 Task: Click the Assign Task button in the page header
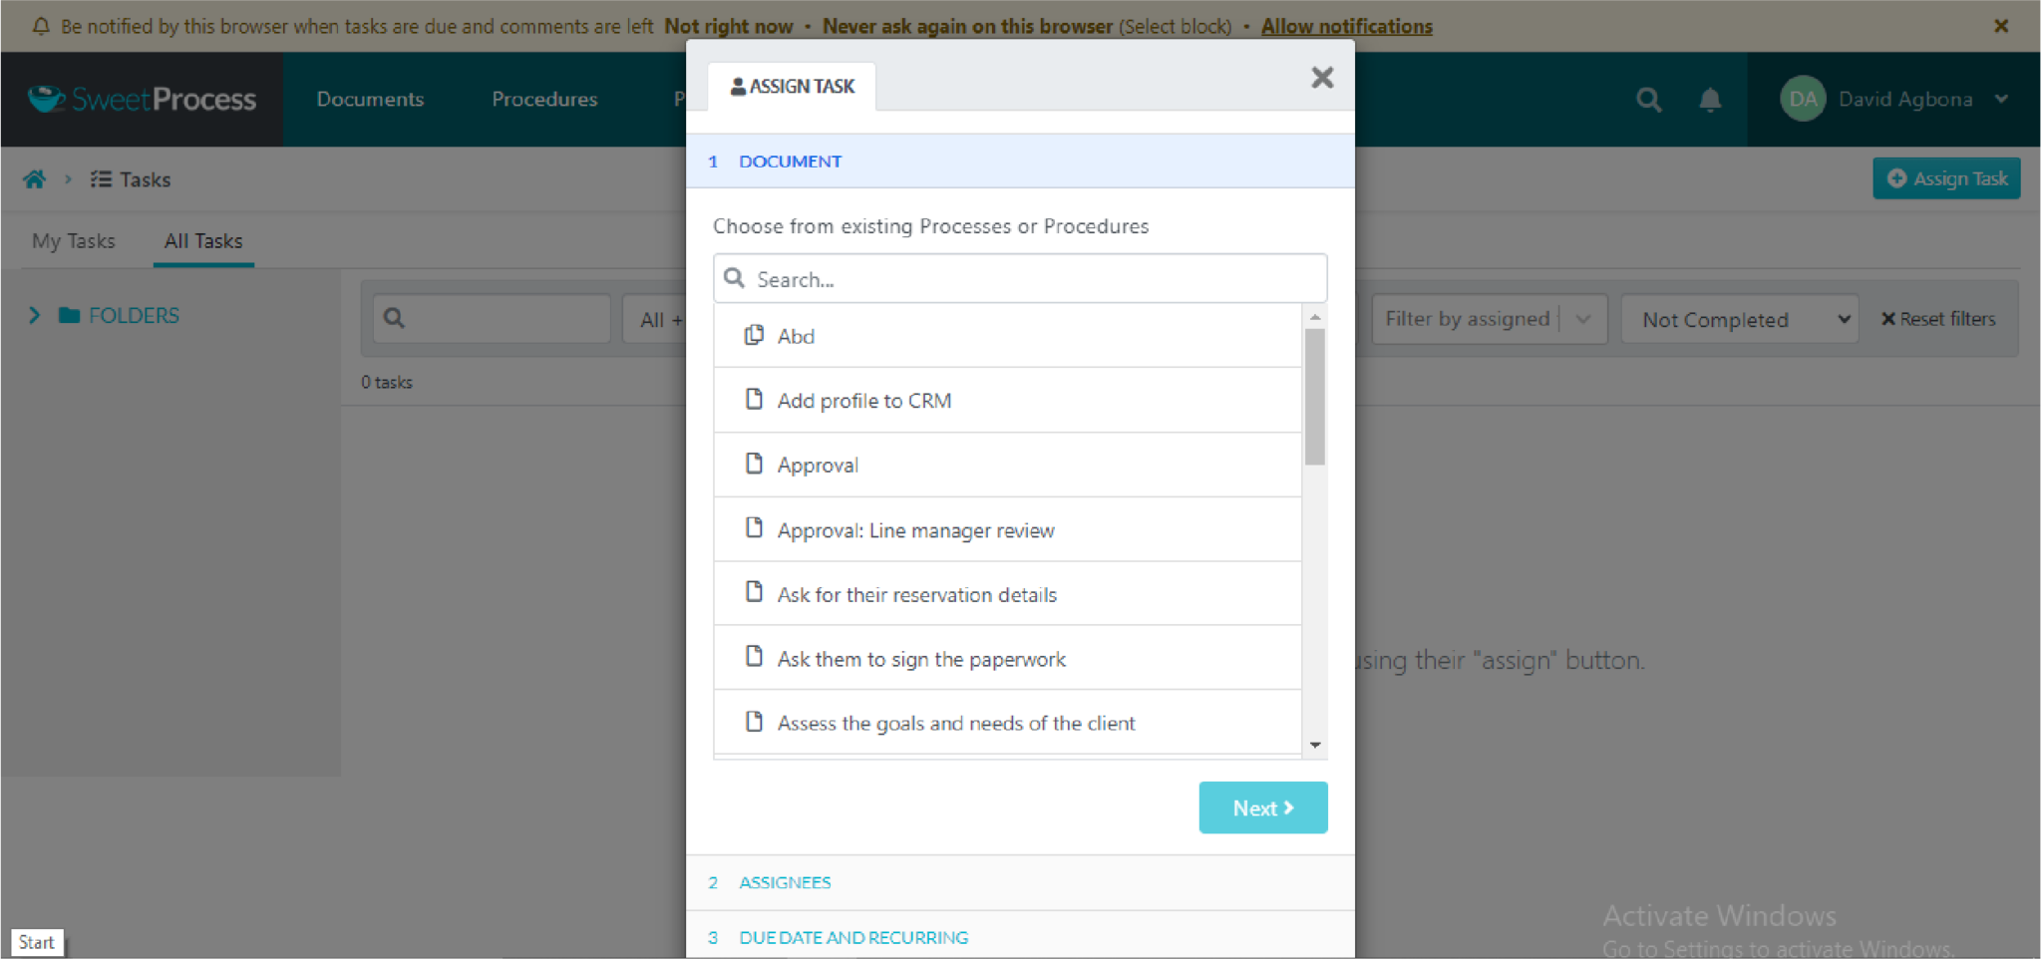1946,178
